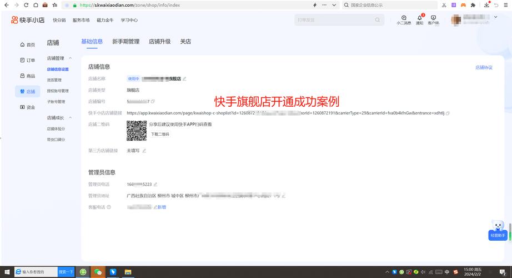Open 客户端 client icon
The height and width of the screenshot is (278, 512).
pyautogui.click(x=433, y=20)
